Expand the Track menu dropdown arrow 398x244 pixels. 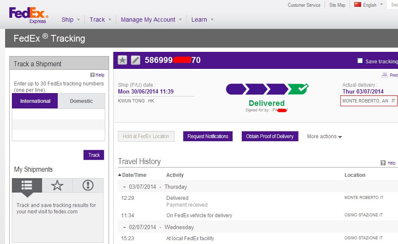pos(110,20)
